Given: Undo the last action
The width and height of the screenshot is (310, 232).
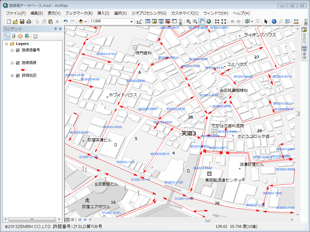Looking at the screenshot, I should [66, 21].
